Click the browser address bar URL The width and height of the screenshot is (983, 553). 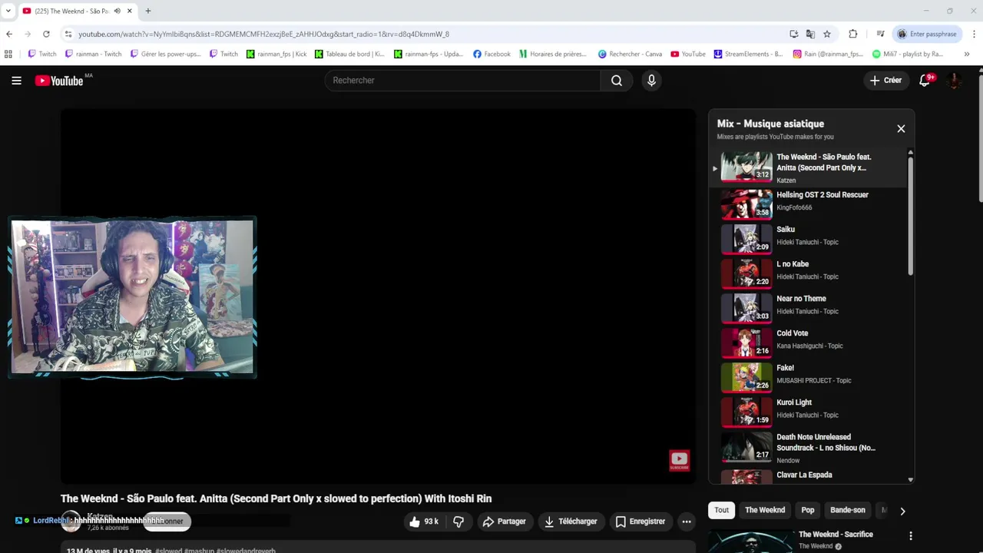tap(263, 34)
